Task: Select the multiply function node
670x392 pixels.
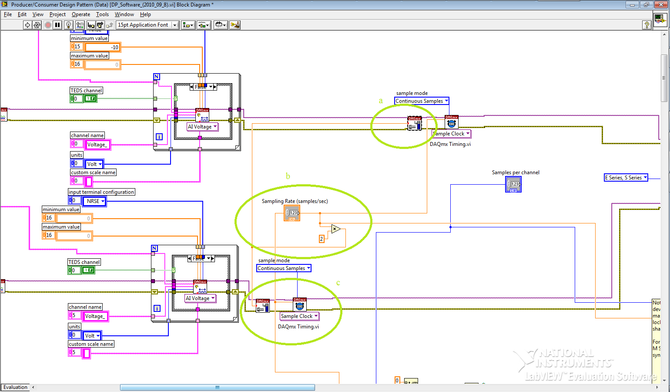Action: [x=335, y=229]
